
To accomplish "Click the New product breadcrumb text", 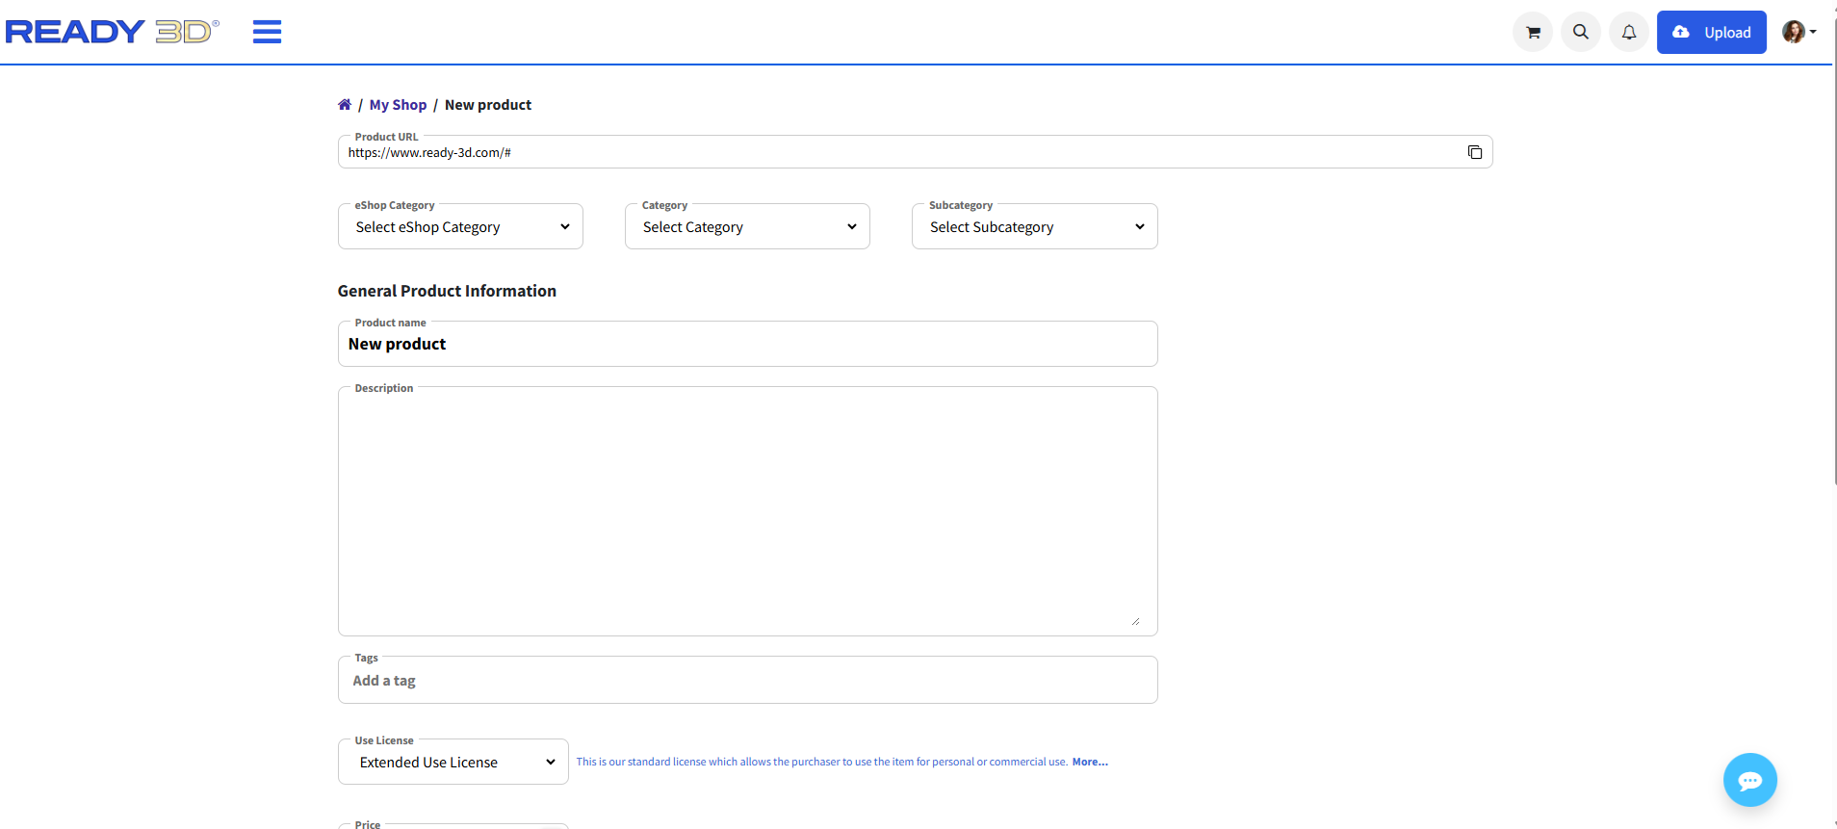I will pos(488,104).
